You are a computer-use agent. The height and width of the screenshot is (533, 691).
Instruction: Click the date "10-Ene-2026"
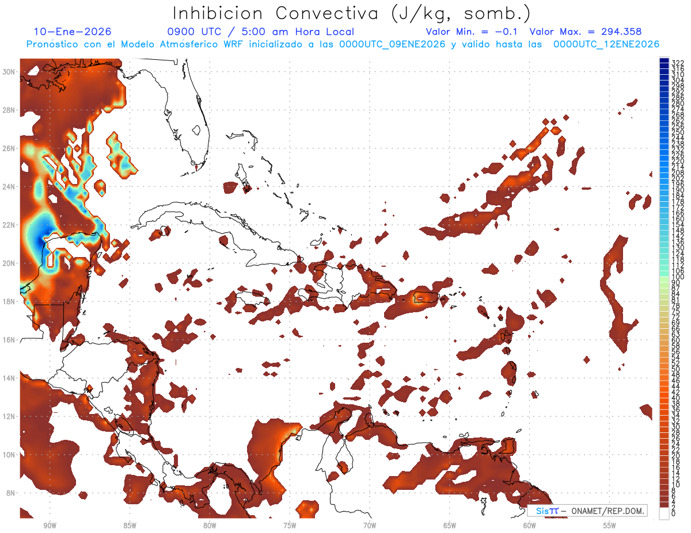(x=73, y=32)
